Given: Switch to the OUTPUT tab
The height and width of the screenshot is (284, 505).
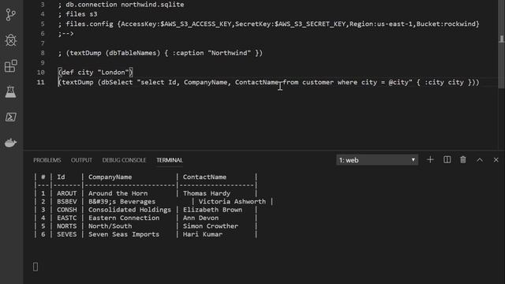Looking at the screenshot, I should (81, 160).
